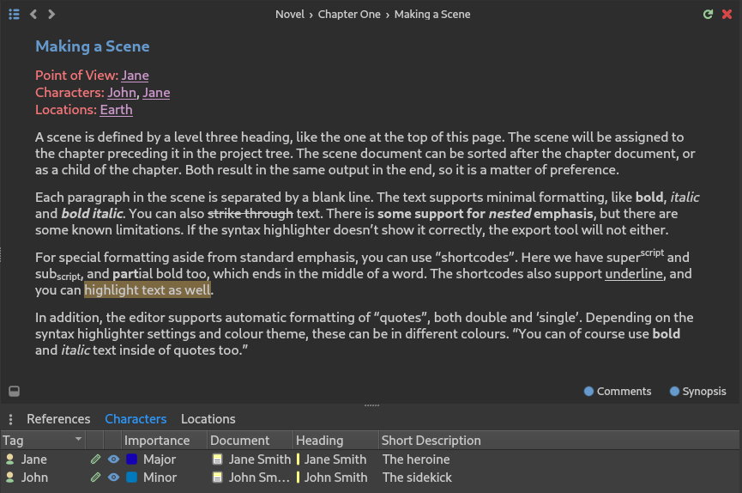Go forward with the right arrow
The width and height of the screenshot is (742, 493).
pyautogui.click(x=51, y=15)
